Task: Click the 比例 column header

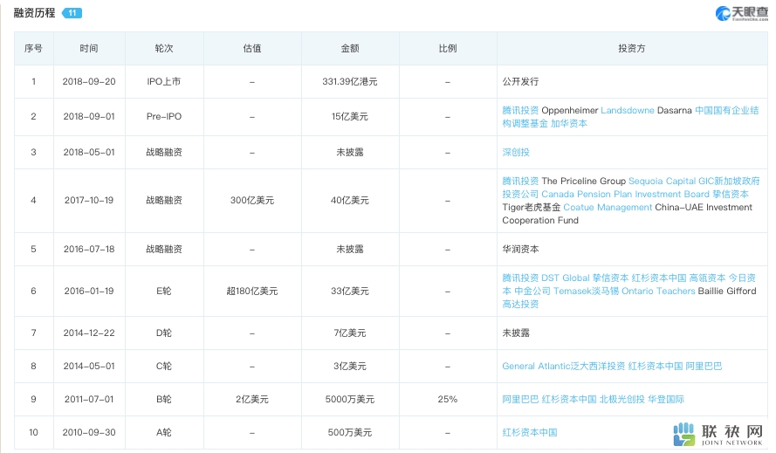Action: tap(448, 48)
